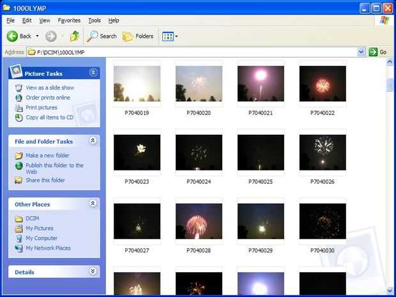Click the green Go button
The image size is (396, 297).
pyautogui.click(x=378, y=52)
